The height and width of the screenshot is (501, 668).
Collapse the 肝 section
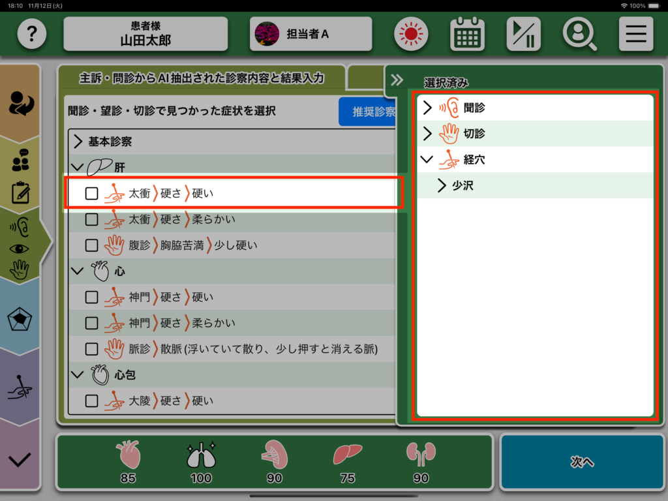point(78,168)
